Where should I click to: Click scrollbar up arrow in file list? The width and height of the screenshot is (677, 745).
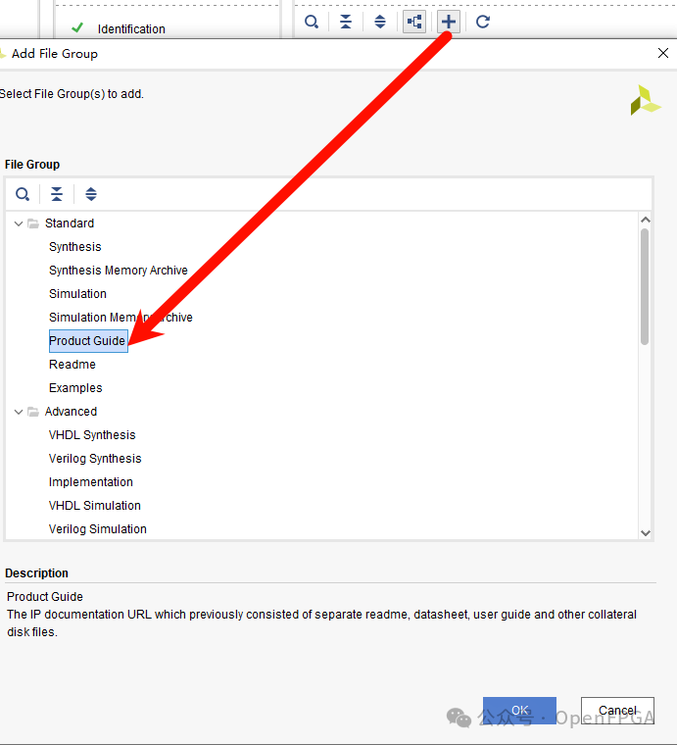pos(645,220)
